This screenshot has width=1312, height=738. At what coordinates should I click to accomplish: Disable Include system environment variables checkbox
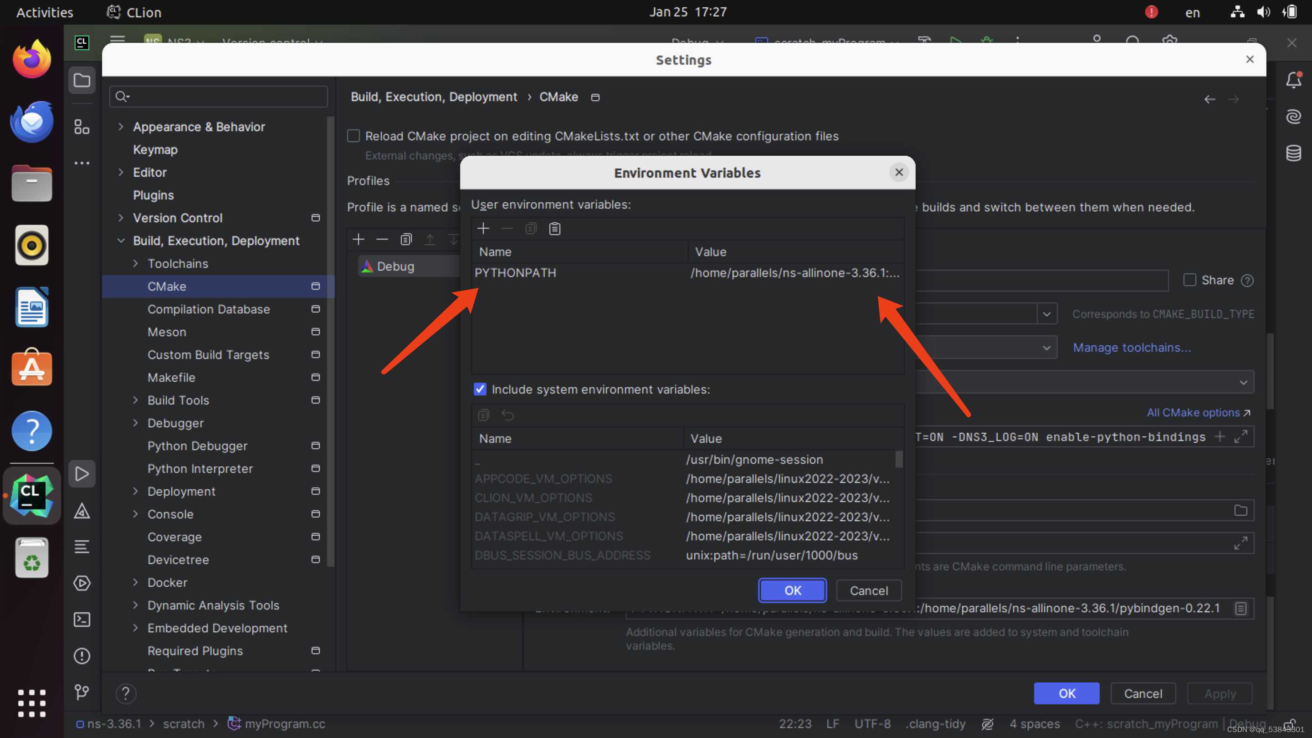click(480, 389)
